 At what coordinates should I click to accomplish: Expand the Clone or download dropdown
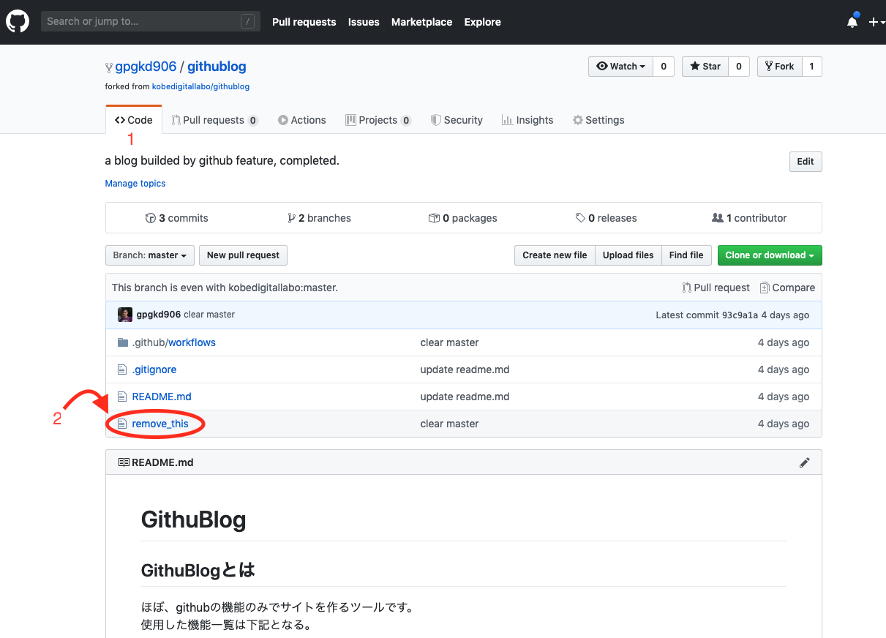click(770, 255)
